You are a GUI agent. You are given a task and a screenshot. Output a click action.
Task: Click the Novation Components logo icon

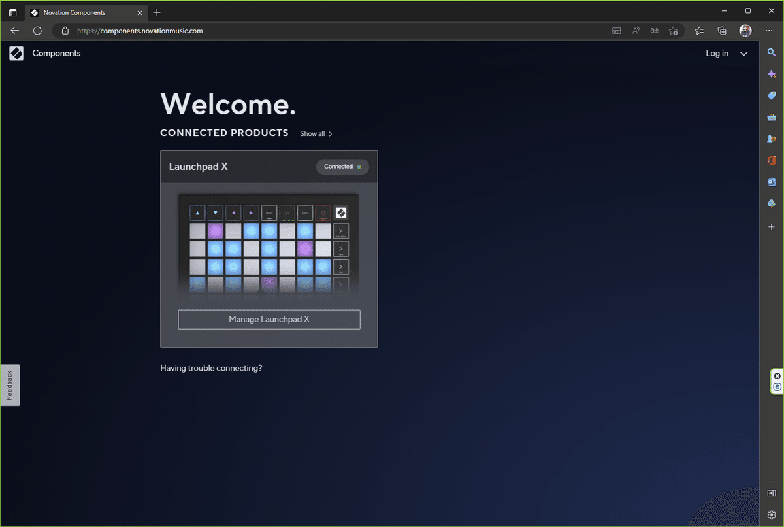tap(16, 54)
